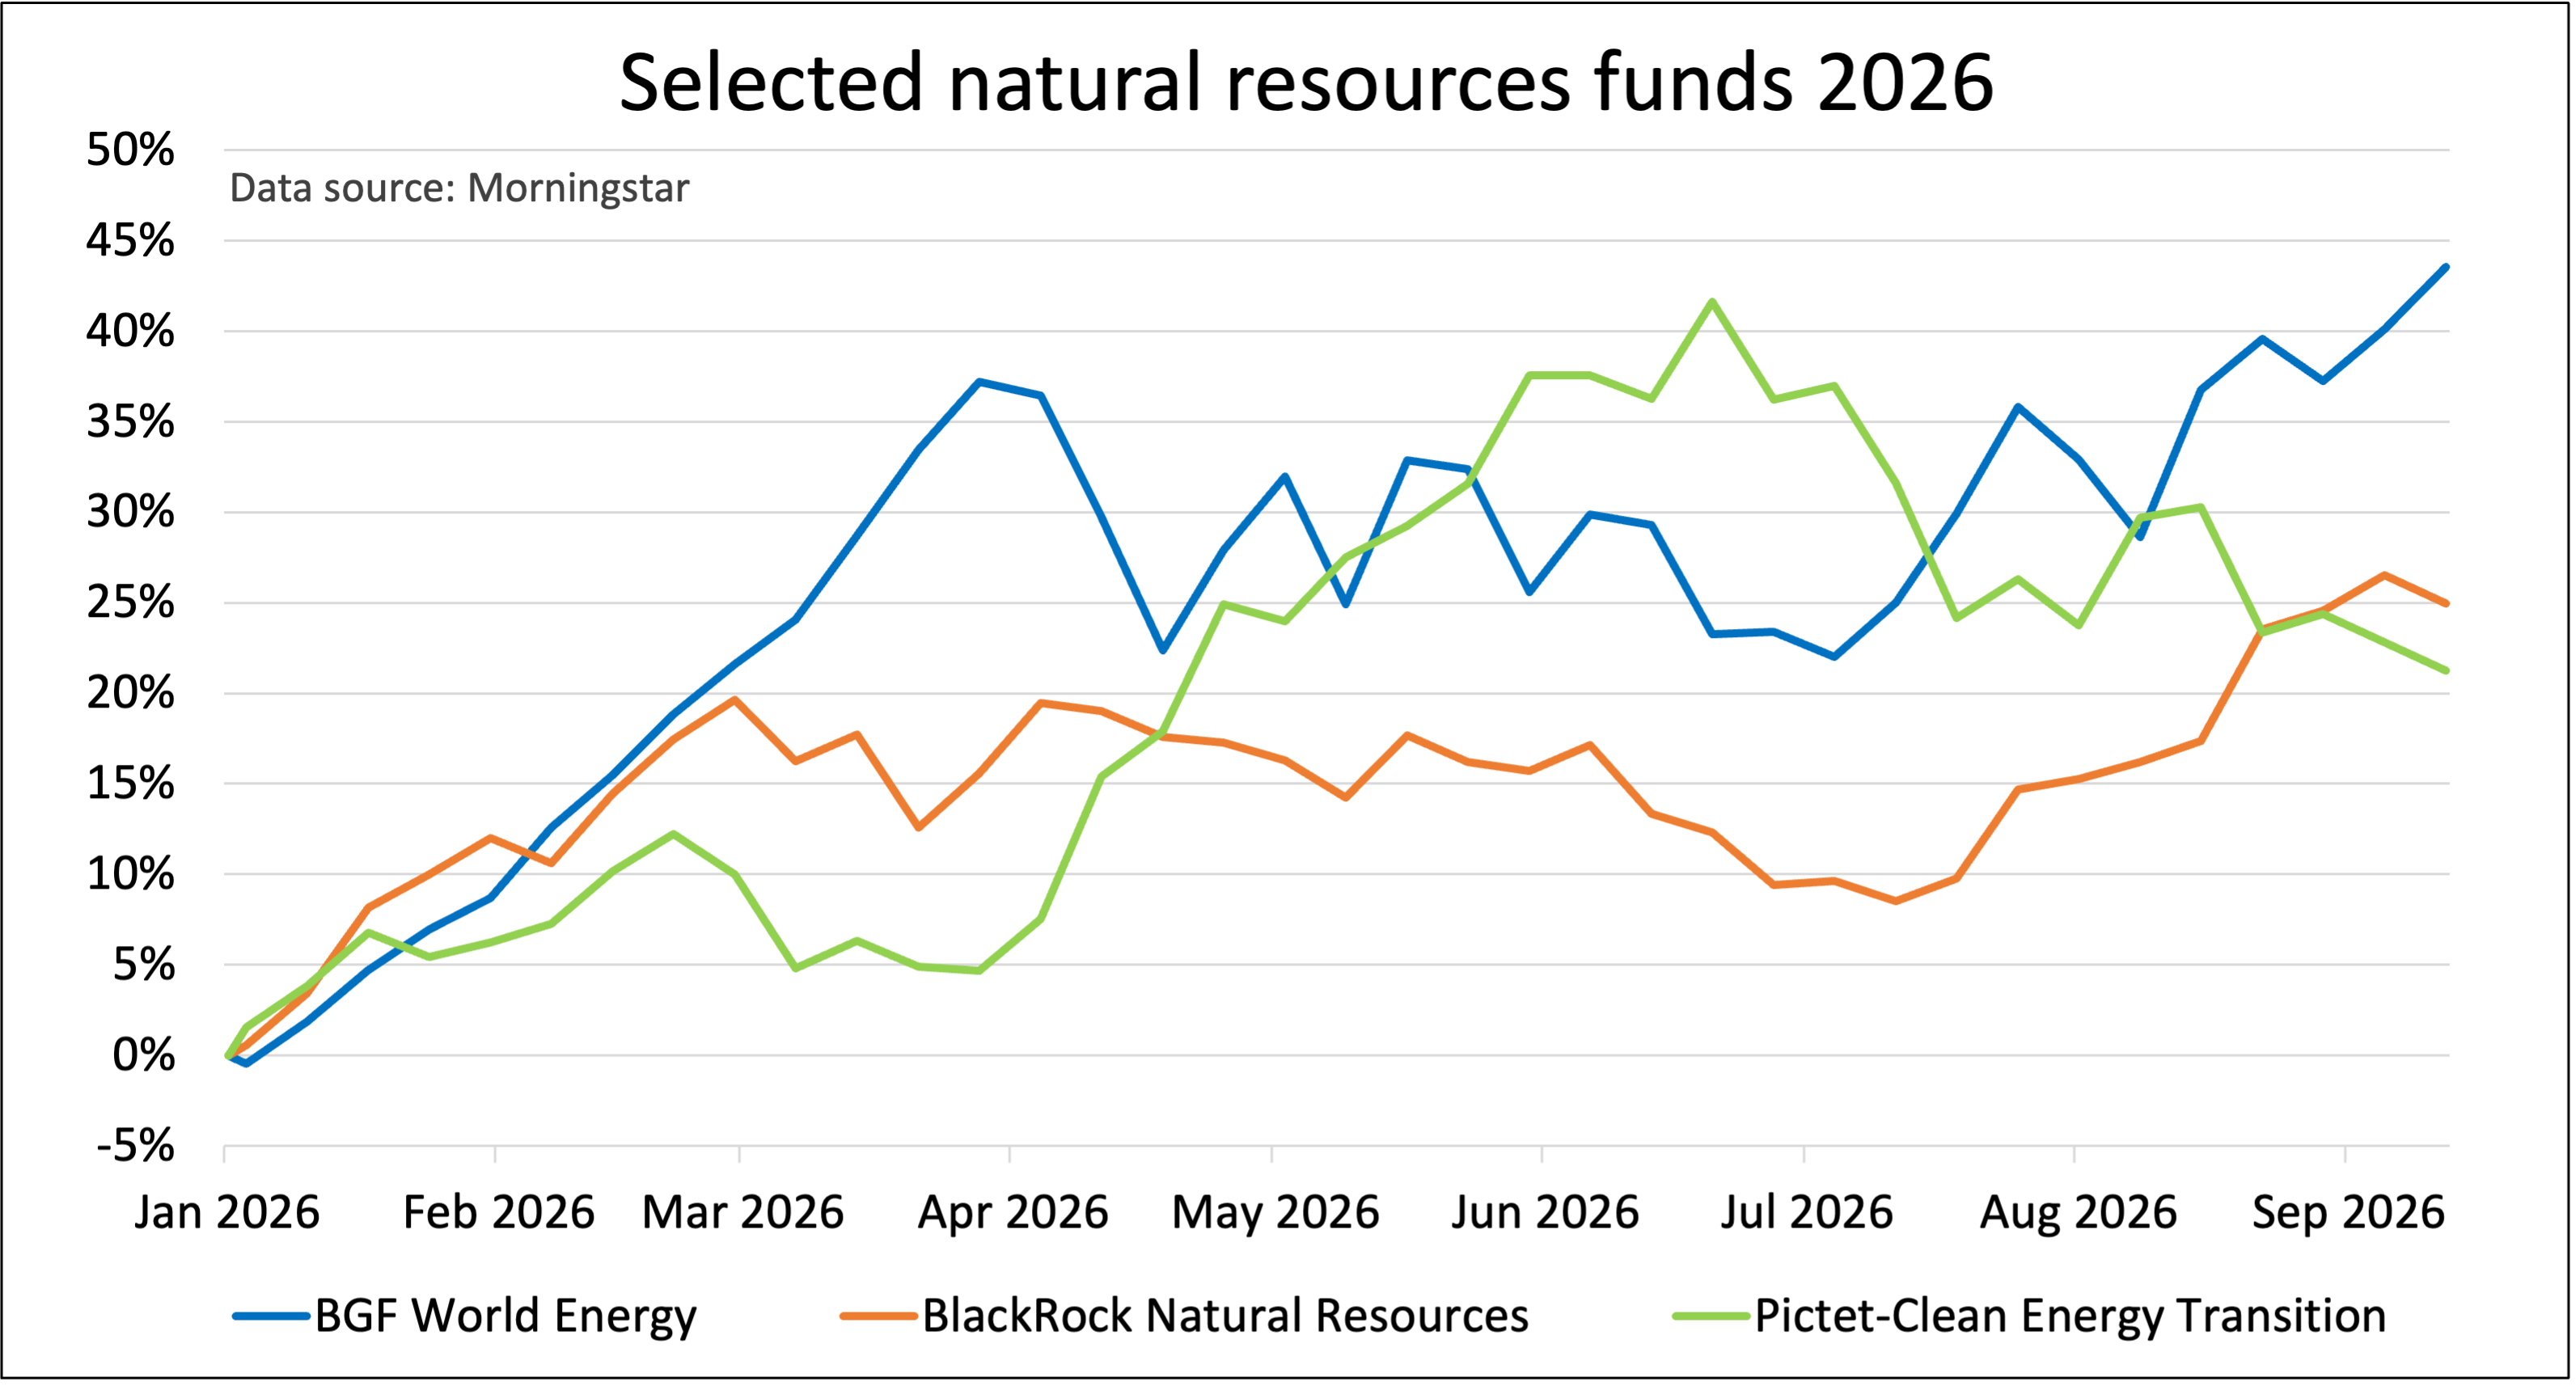The width and height of the screenshot is (2576, 1386).
Task: Click the chart title 'Selected natural resources funds 2026'
Action: [x=1306, y=82]
